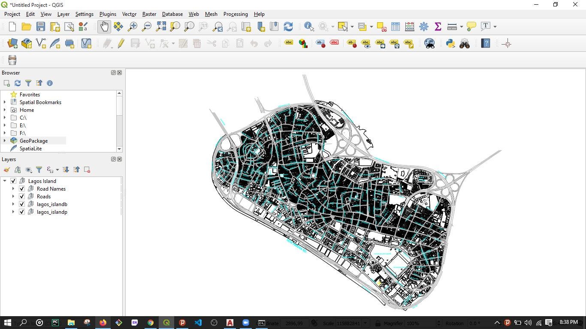Click the Show Statistical Summary icon
Screen dimensions: 586x329
438,26
